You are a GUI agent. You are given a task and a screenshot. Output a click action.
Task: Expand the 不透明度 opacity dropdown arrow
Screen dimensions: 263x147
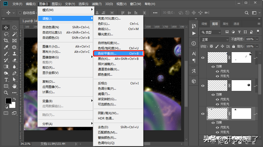pos(257,39)
